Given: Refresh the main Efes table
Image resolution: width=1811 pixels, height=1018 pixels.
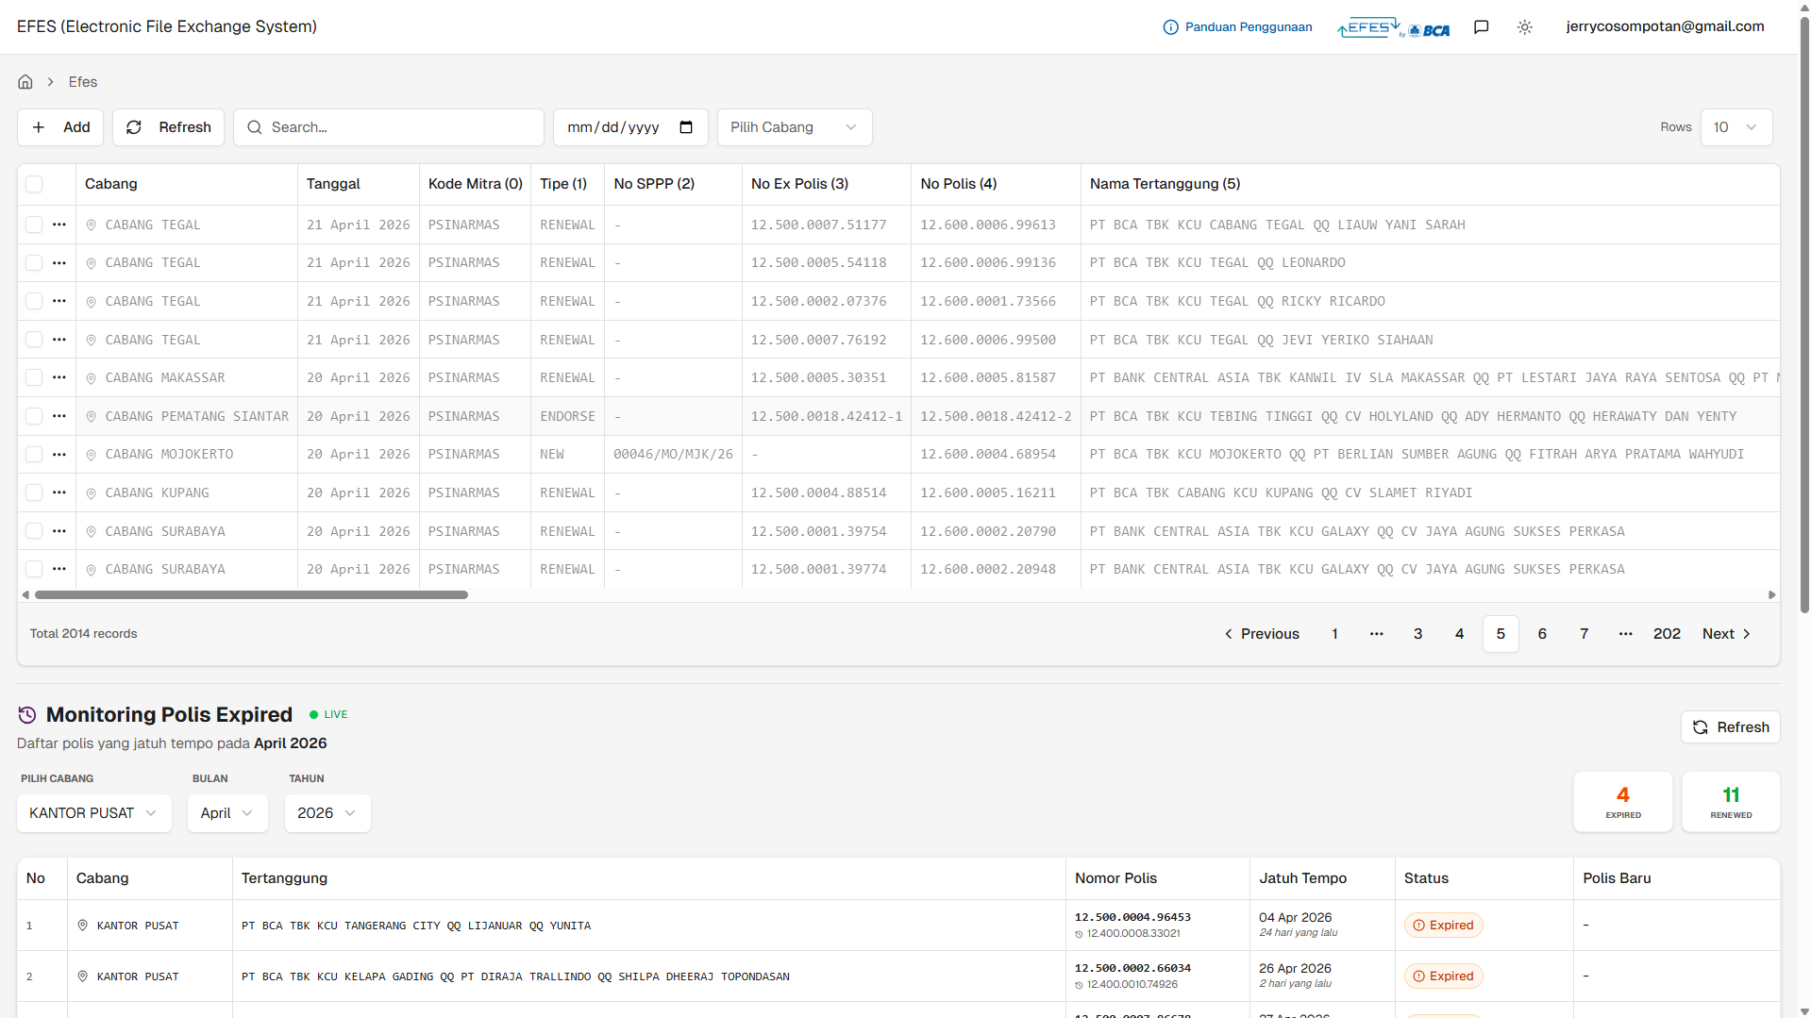Looking at the screenshot, I should [169, 127].
